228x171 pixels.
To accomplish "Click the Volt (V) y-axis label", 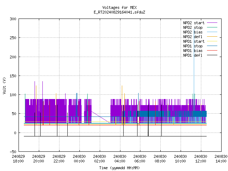I will point(4,85).
